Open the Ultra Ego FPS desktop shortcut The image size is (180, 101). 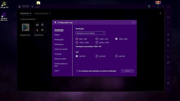[x=4, y=4]
